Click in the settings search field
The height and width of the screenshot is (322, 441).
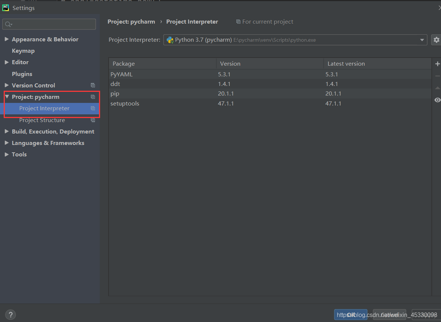pyautogui.click(x=49, y=24)
